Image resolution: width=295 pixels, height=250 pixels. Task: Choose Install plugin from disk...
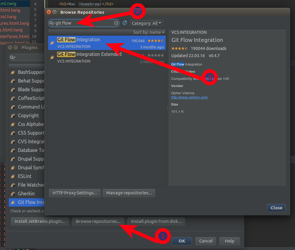pyautogui.click(x=156, y=221)
